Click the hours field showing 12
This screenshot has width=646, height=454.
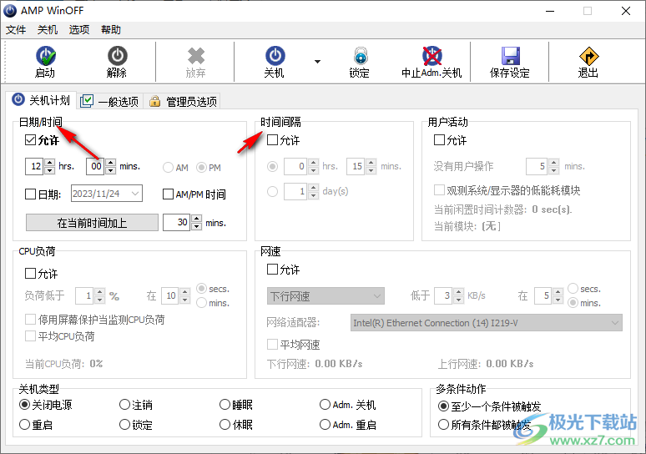(x=34, y=166)
